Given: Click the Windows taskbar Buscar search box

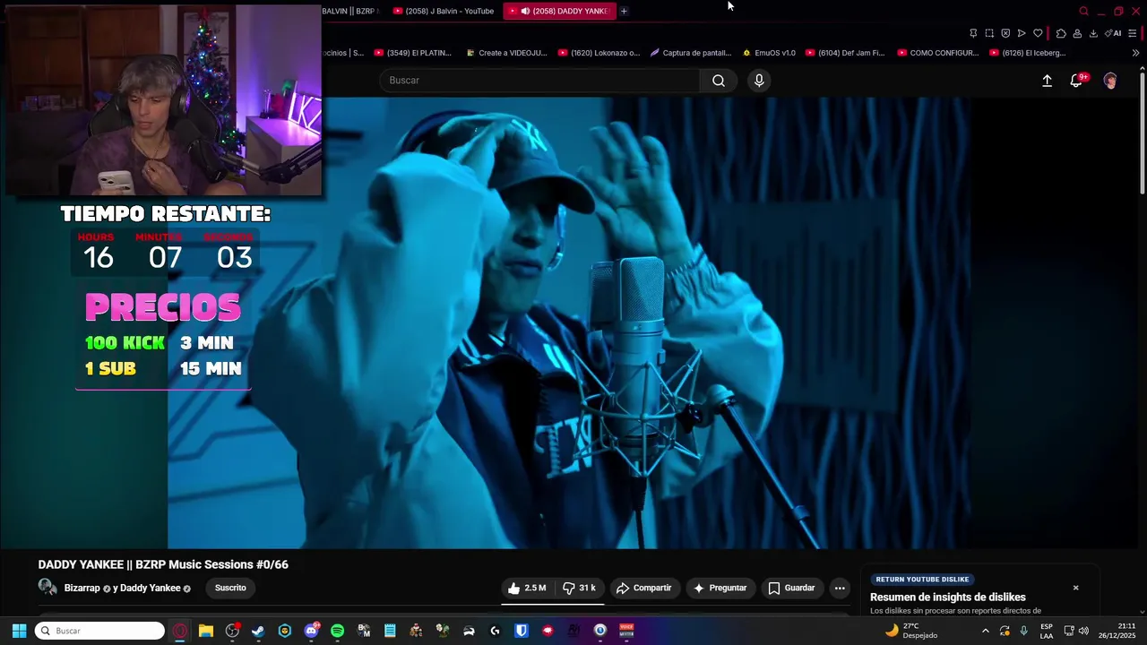Looking at the screenshot, I should click(99, 631).
